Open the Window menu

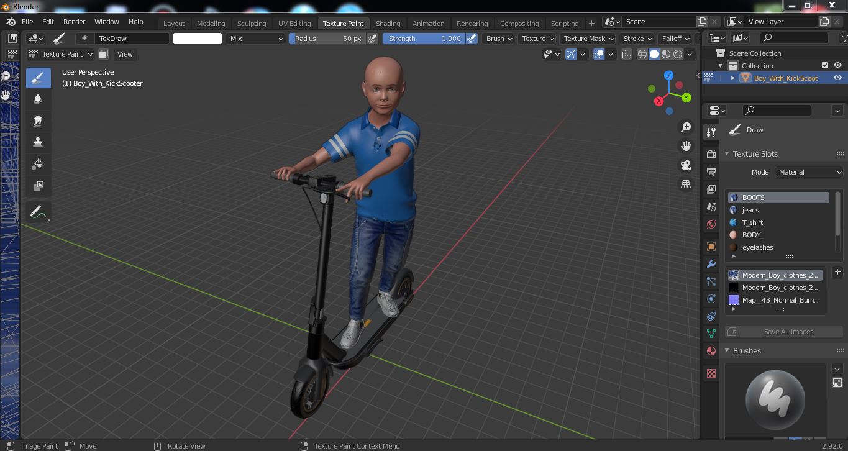(106, 21)
